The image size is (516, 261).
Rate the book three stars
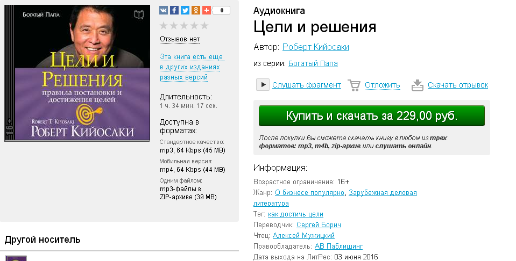(184, 25)
